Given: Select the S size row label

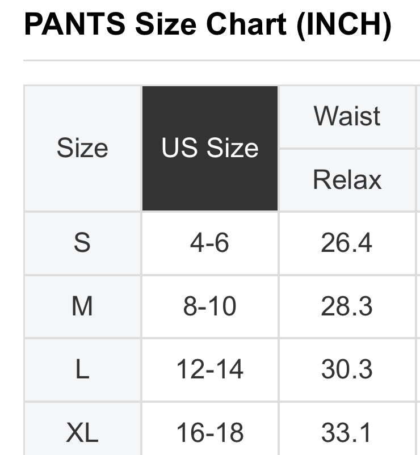Looking at the screenshot, I should 82,243.
